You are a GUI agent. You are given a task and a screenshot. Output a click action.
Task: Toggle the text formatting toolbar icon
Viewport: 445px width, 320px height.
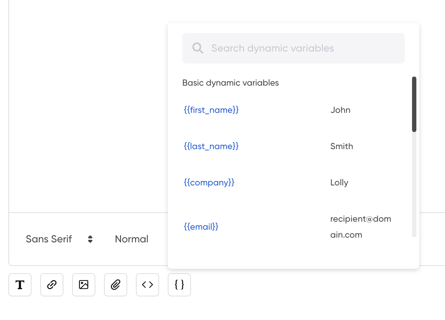click(20, 285)
